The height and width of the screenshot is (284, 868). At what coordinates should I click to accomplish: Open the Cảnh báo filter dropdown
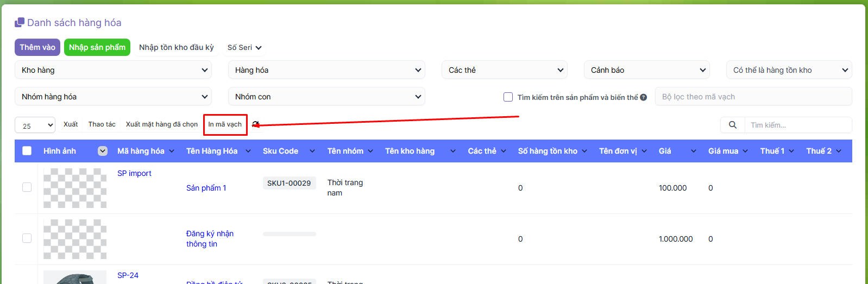[x=646, y=70]
